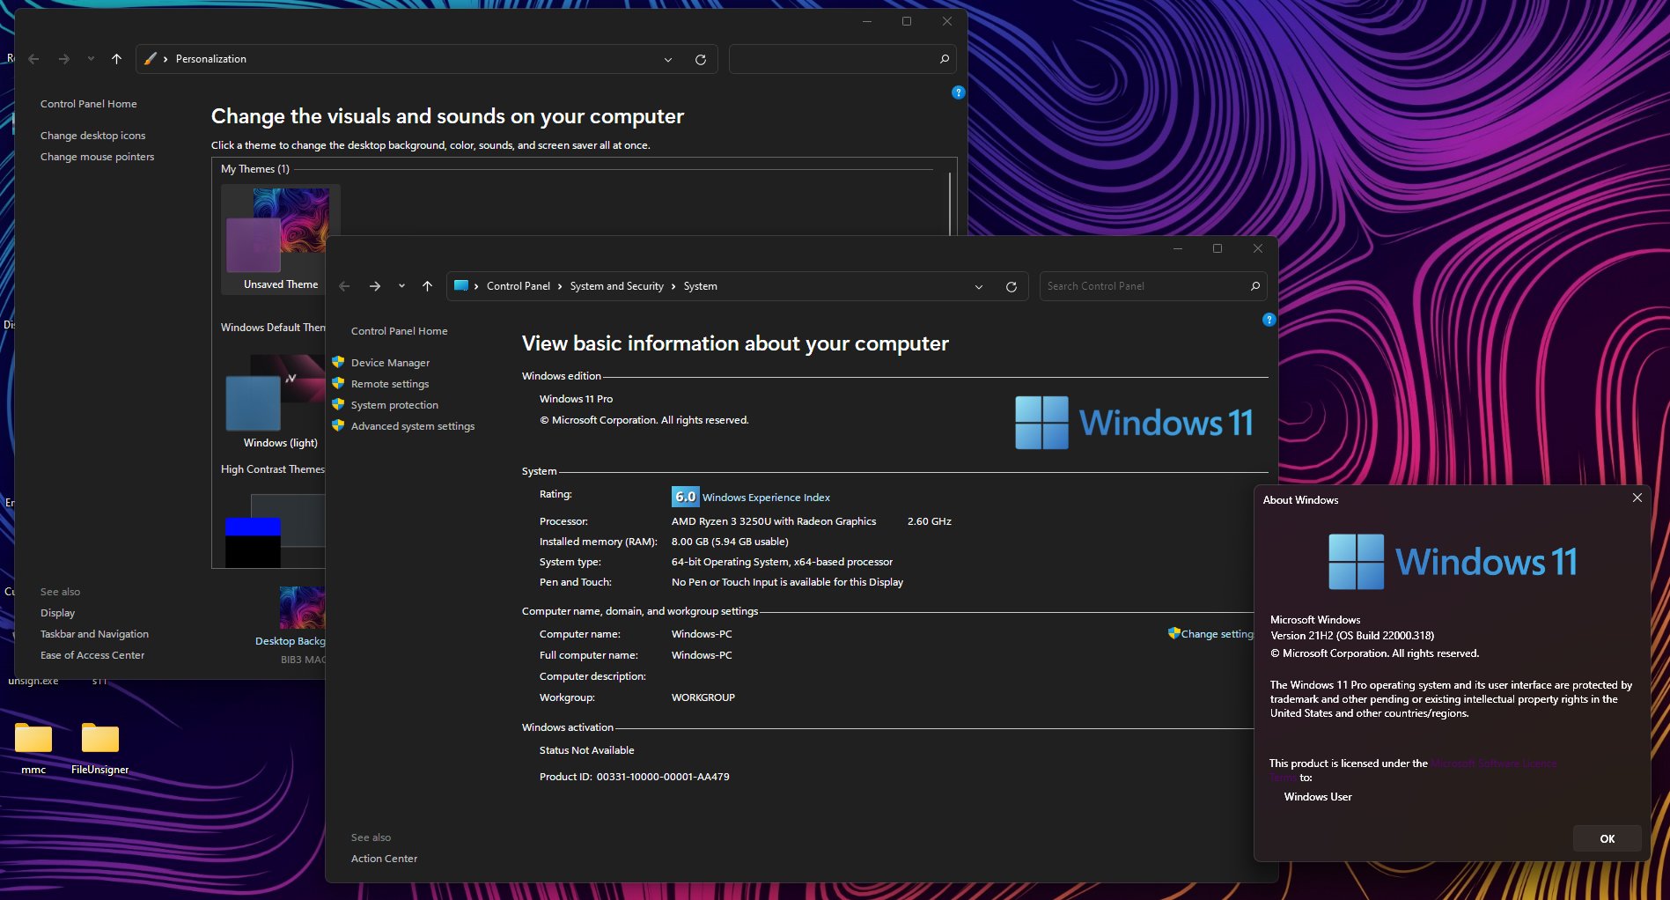Open Remote settings link
The height and width of the screenshot is (900, 1670).
(x=390, y=384)
